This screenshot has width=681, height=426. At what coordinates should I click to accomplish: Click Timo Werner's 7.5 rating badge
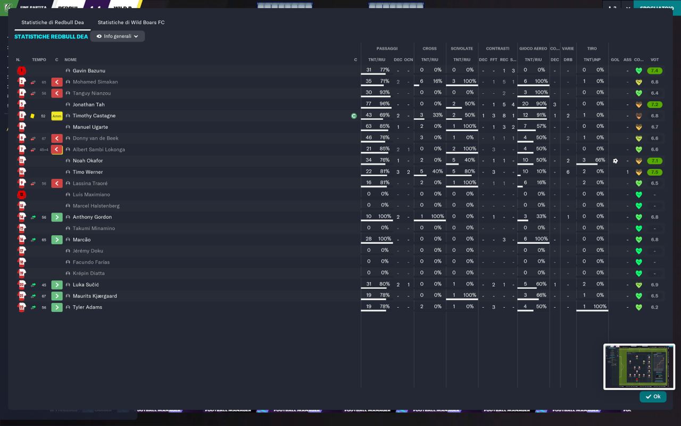pos(654,172)
